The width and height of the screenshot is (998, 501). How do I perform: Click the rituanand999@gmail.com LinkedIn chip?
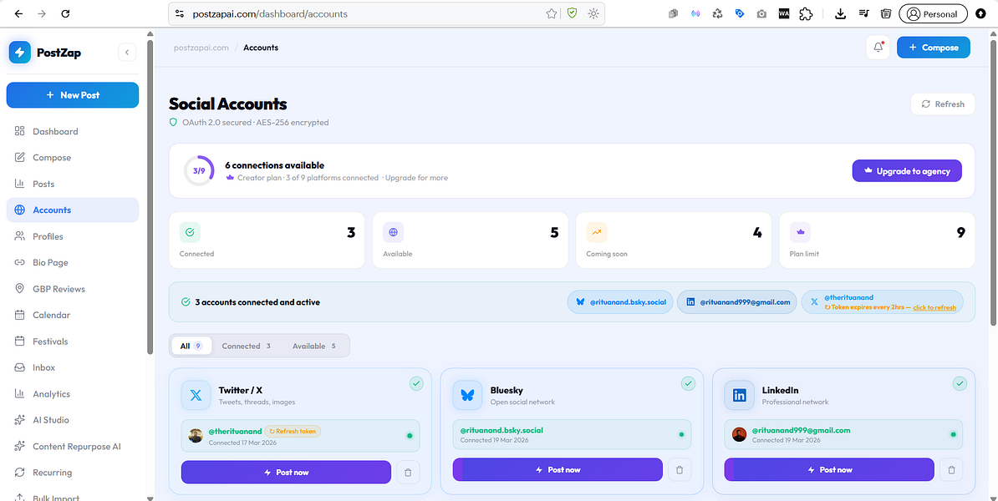[x=736, y=302]
